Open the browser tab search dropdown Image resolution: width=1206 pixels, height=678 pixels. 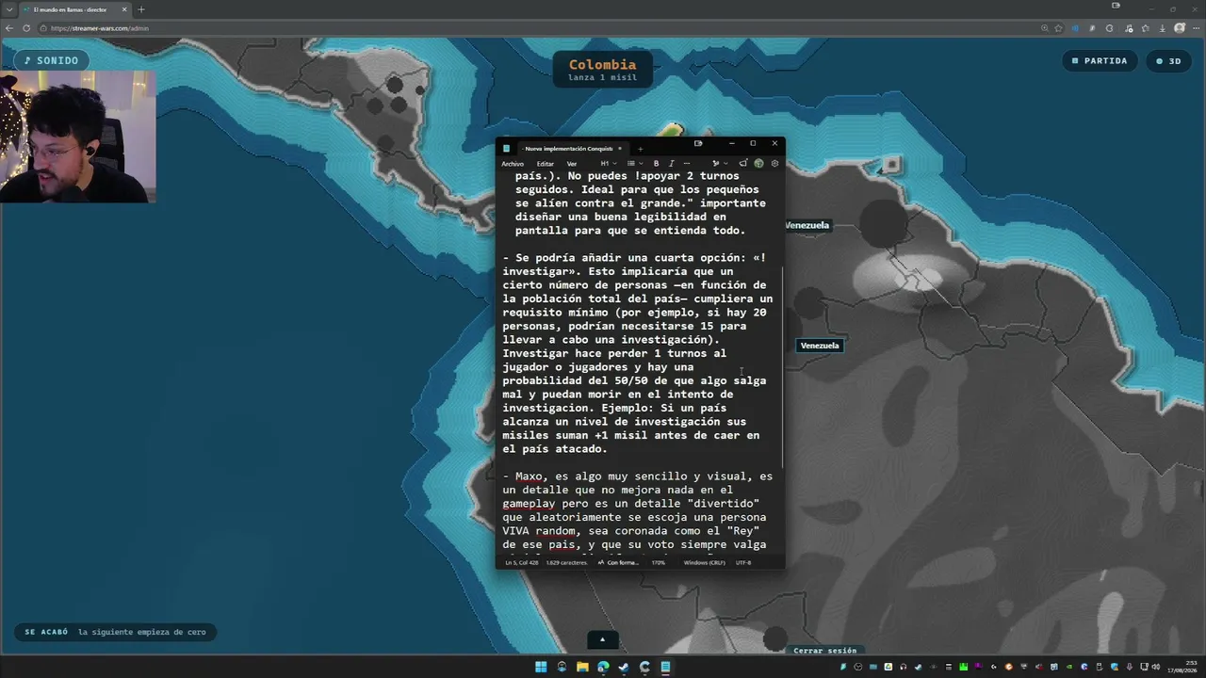8,9
